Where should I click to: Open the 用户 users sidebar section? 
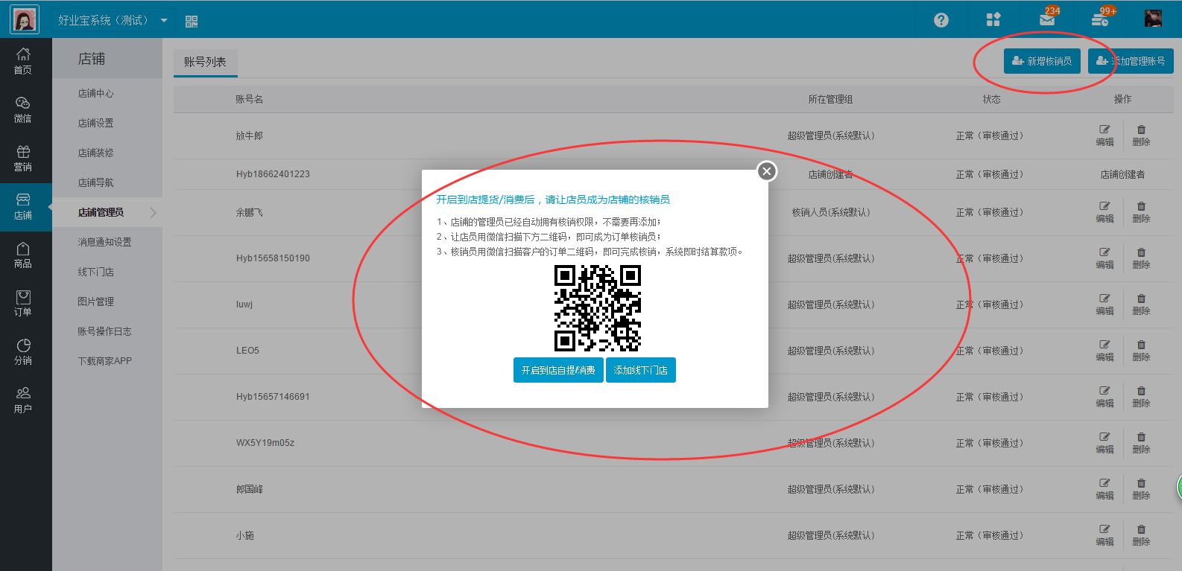23,400
